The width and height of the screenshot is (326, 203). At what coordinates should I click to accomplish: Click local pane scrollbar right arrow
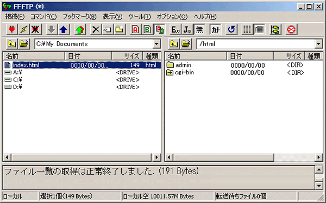coord(156,157)
